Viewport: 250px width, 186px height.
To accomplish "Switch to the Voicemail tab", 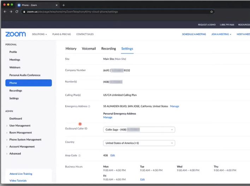I will tap(89, 49).
